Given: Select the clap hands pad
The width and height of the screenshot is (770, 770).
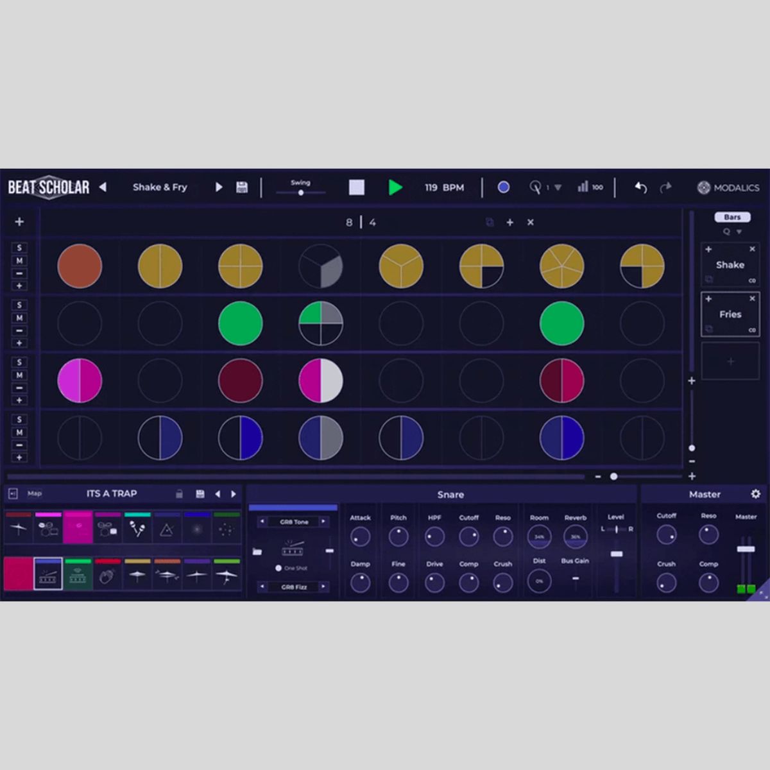Looking at the screenshot, I should click(x=108, y=574).
